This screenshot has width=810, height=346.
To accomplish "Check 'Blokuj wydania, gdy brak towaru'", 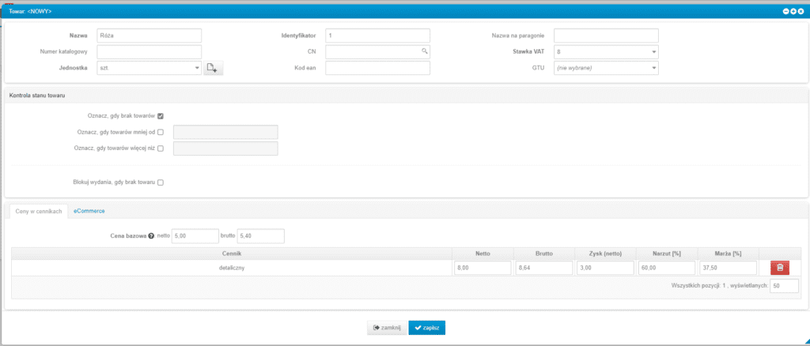I will click(161, 182).
